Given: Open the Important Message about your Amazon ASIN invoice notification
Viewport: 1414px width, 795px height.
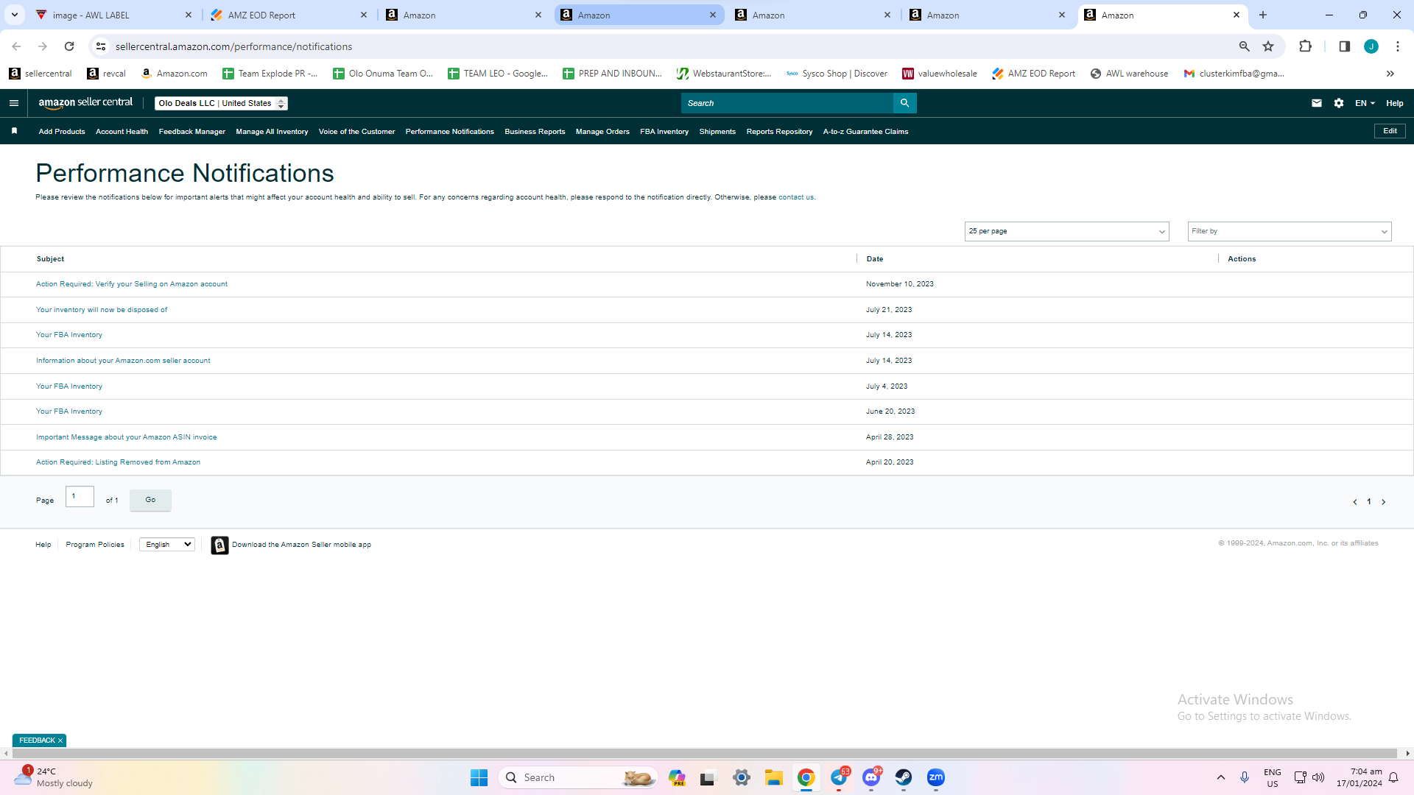Looking at the screenshot, I should coord(126,437).
